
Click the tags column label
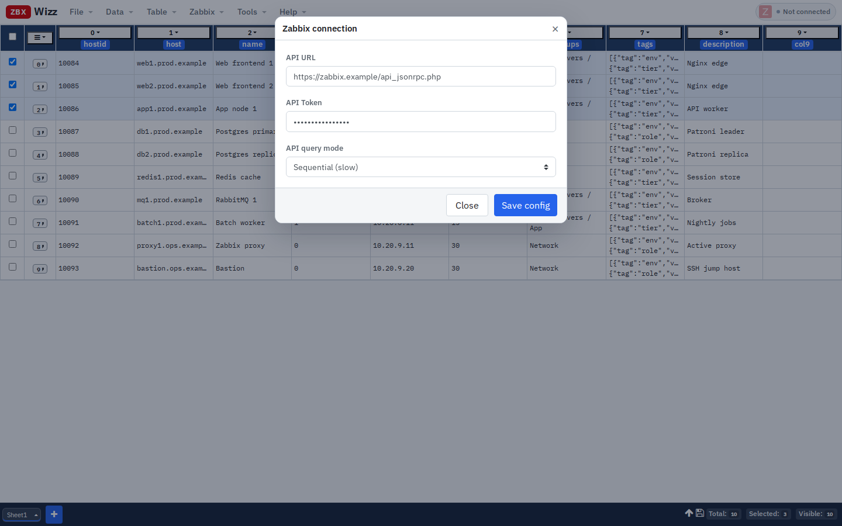pos(645,44)
